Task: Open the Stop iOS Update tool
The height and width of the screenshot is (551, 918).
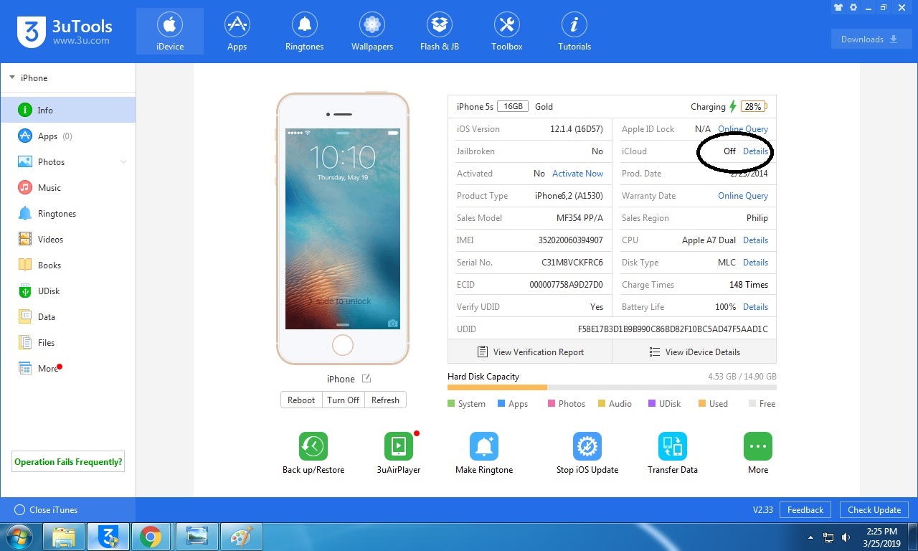Action: pos(587,453)
